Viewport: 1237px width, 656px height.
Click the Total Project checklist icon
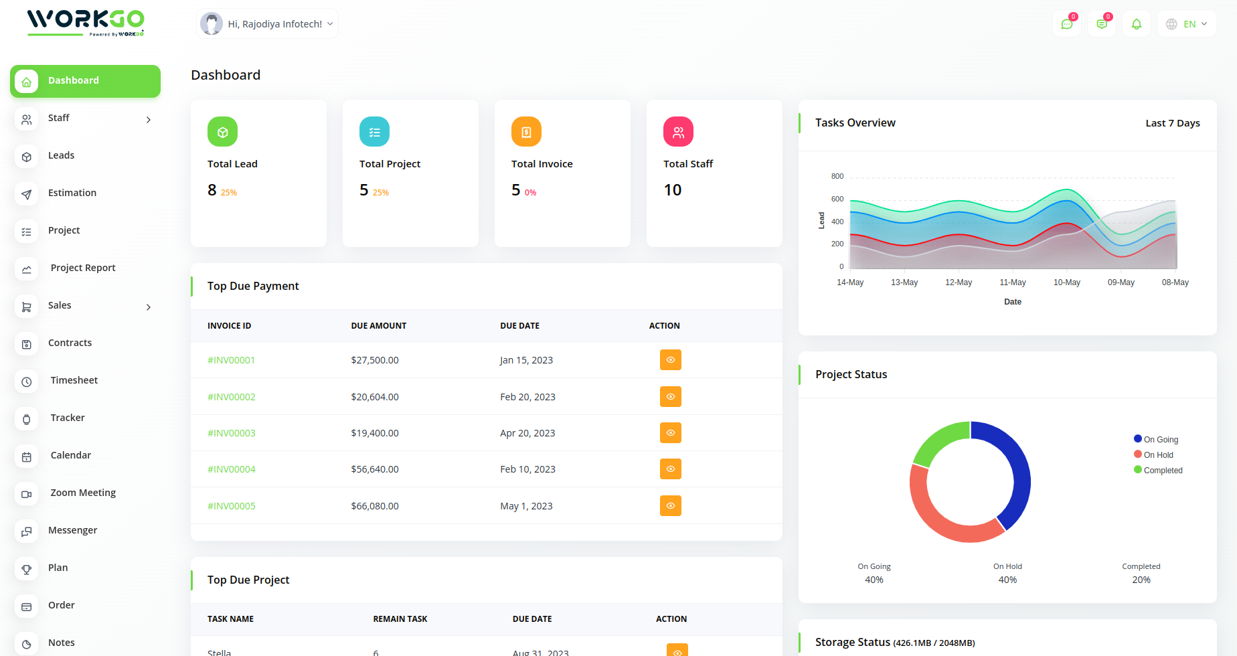[x=374, y=132]
